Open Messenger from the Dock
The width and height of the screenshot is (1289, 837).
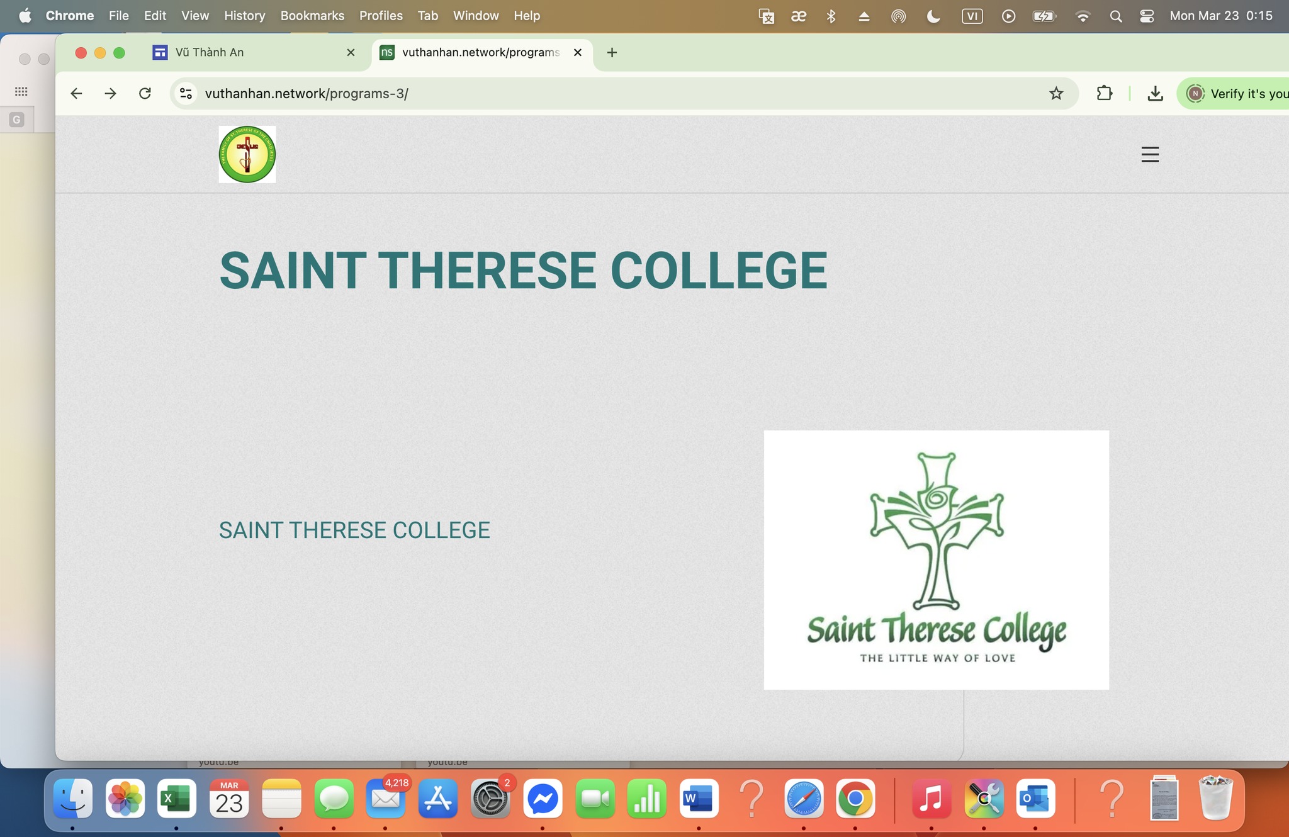click(543, 799)
